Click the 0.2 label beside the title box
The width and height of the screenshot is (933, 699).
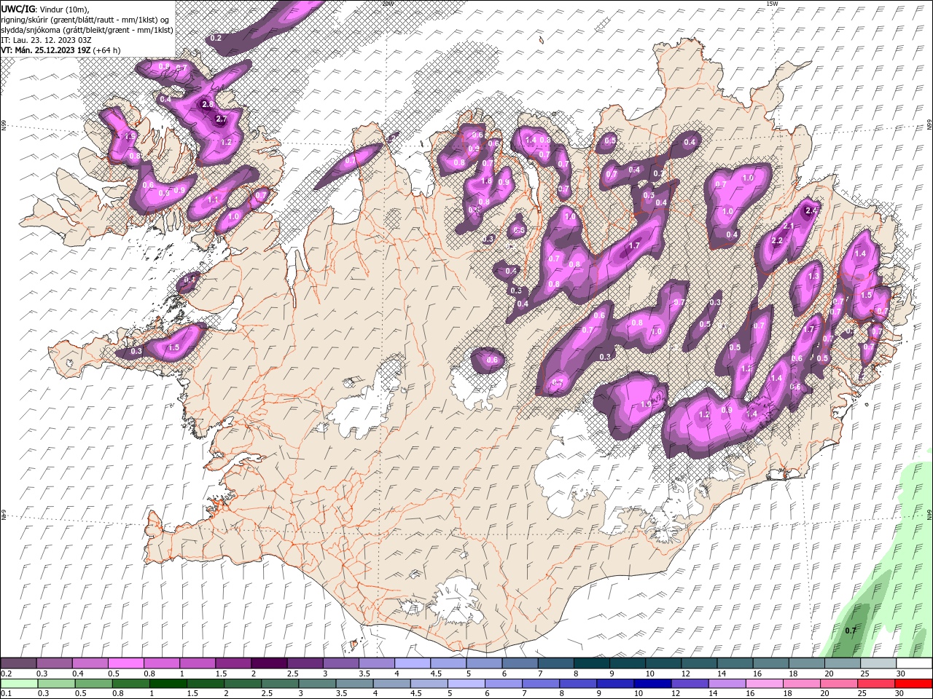click(x=216, y=38)
